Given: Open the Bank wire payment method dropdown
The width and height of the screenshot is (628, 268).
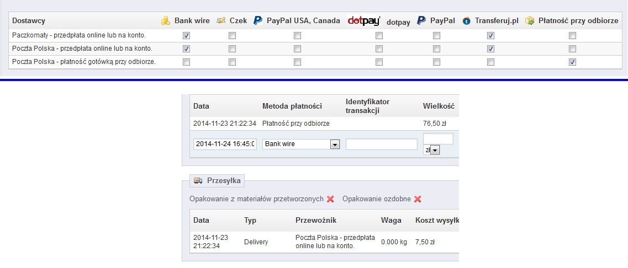Looking at the screenshot, I should pyautogui.click(x=301, y=144).
